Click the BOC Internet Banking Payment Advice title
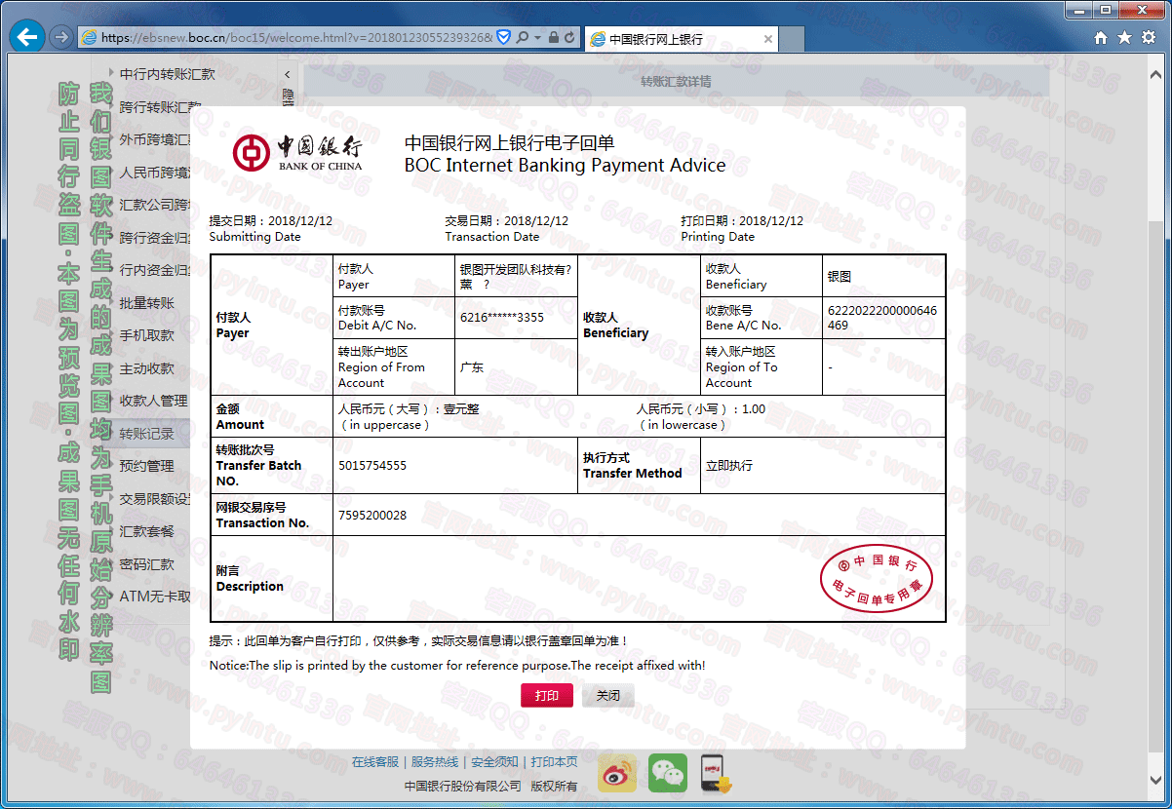 (566, 165)
